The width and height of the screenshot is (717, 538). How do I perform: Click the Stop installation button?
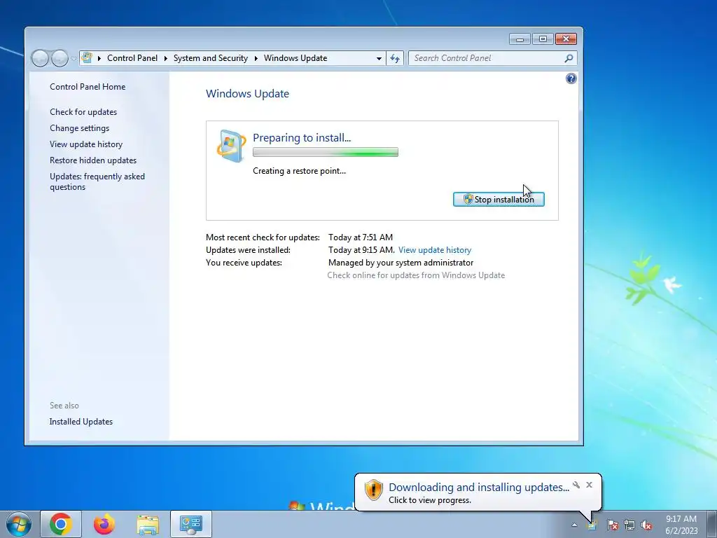click(499, 200)
